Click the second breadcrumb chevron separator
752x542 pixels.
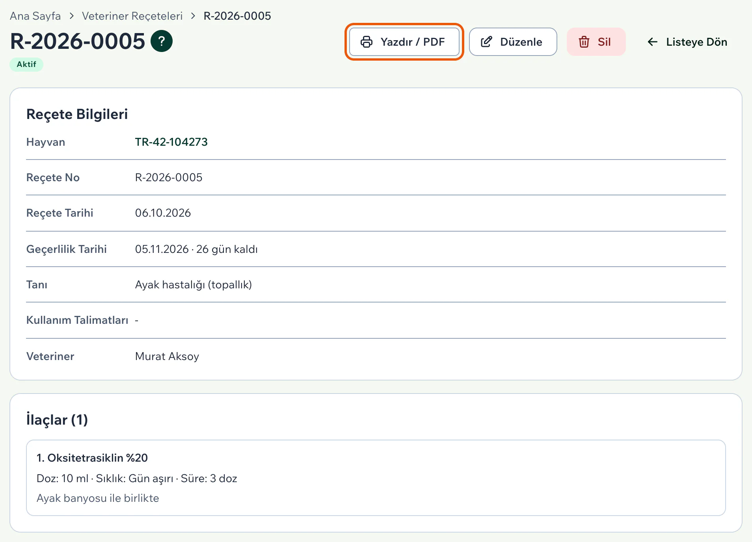(193, 16)
